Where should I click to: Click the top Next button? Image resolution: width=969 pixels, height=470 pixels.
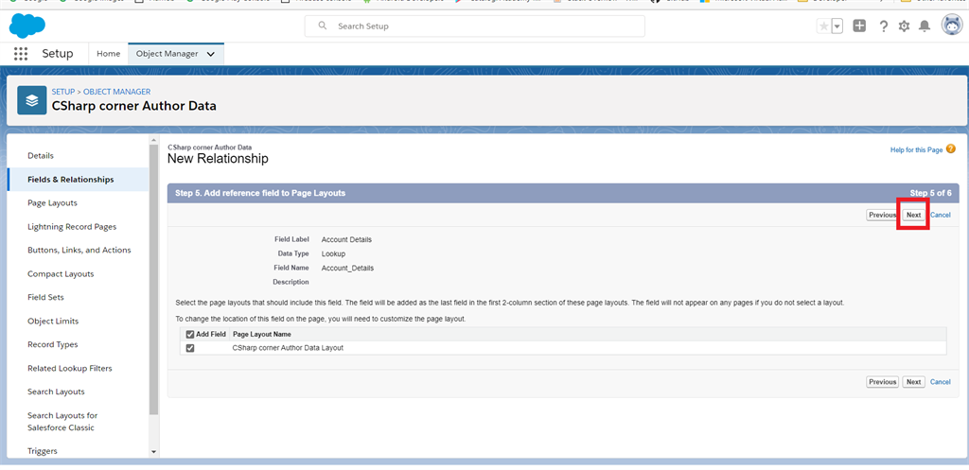pos(913,215)
